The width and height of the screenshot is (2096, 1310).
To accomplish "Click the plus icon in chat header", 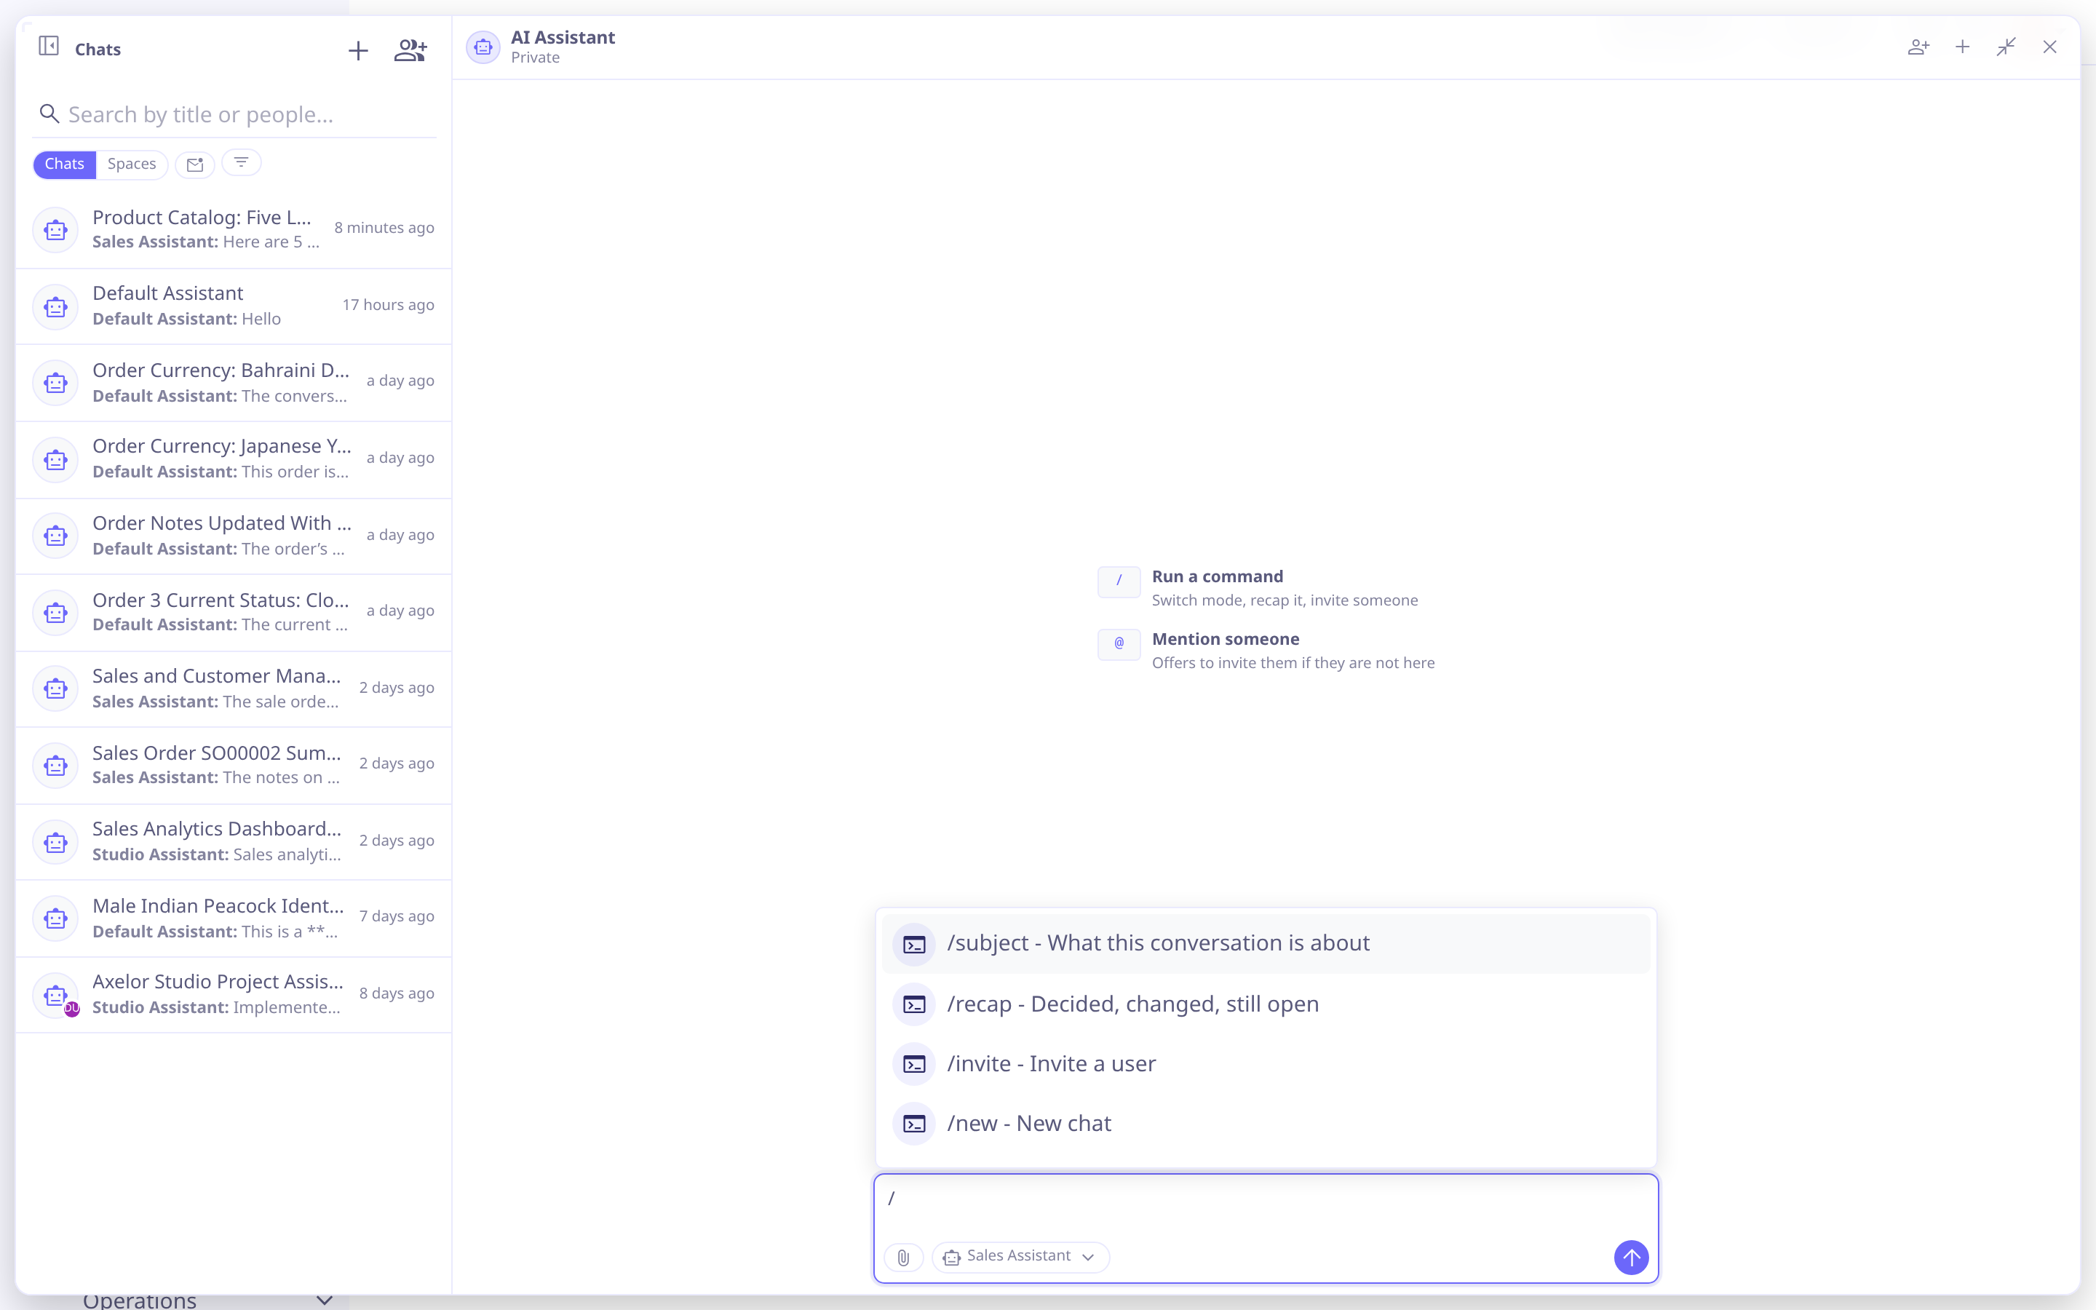I will (x=1963, y=47).
